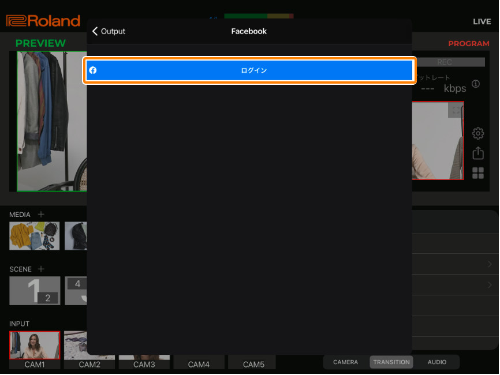Click the PREVIEW label

click(40, 43)
